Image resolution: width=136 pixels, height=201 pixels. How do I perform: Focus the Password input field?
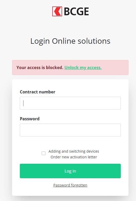click(70, 130)
